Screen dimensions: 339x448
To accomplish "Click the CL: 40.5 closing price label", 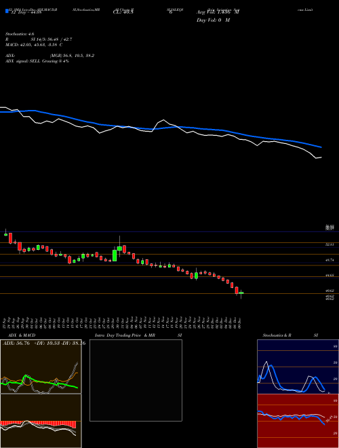I will (x=123, y=12).
